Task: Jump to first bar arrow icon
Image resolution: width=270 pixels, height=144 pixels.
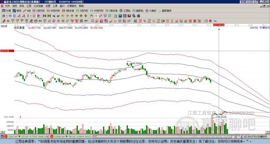Action: click(44, 16)
